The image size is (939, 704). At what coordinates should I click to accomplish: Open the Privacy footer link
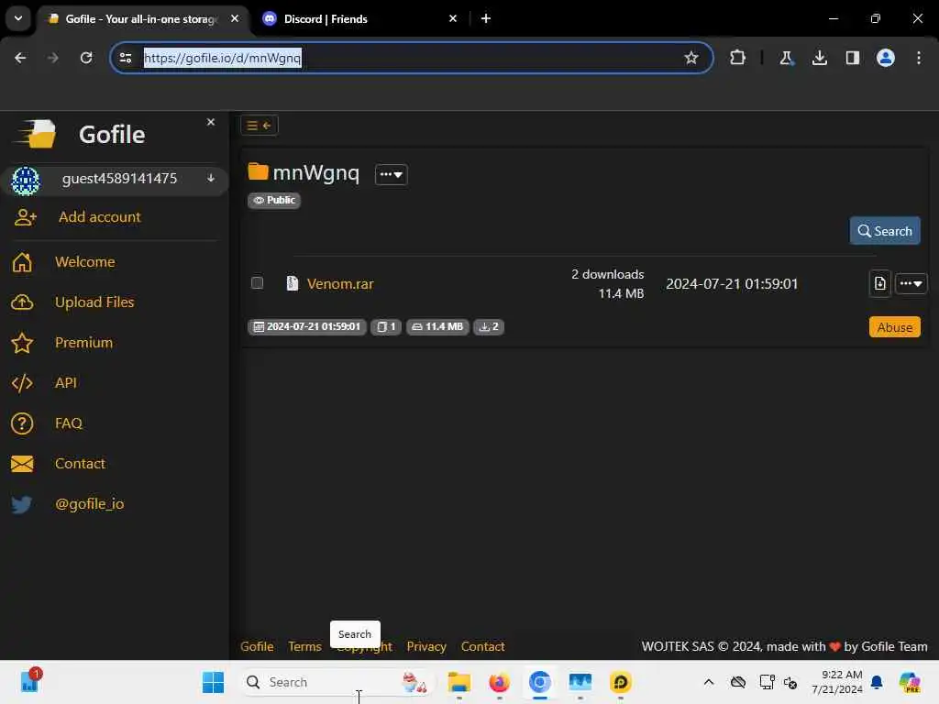pyautogui.click(x=426, y=646)
